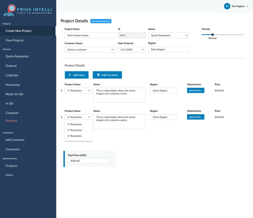This screenshot has width=253, height=218.
Task: Choose 6" Resolution from the open list
Action: click(75, 136)
